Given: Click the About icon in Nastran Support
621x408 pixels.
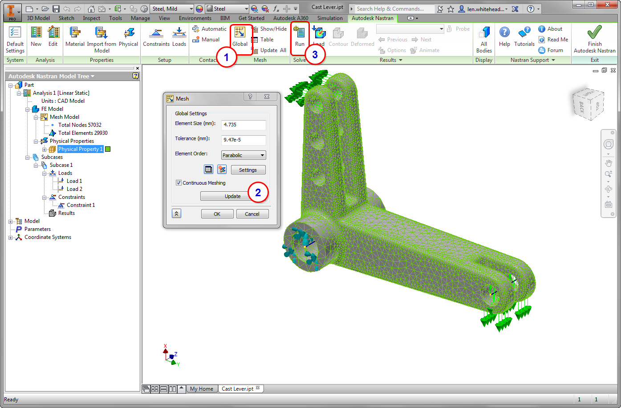Looking at the screenshot, I should (542, 29).
